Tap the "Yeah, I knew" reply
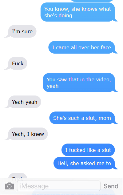 click(28, 134)
